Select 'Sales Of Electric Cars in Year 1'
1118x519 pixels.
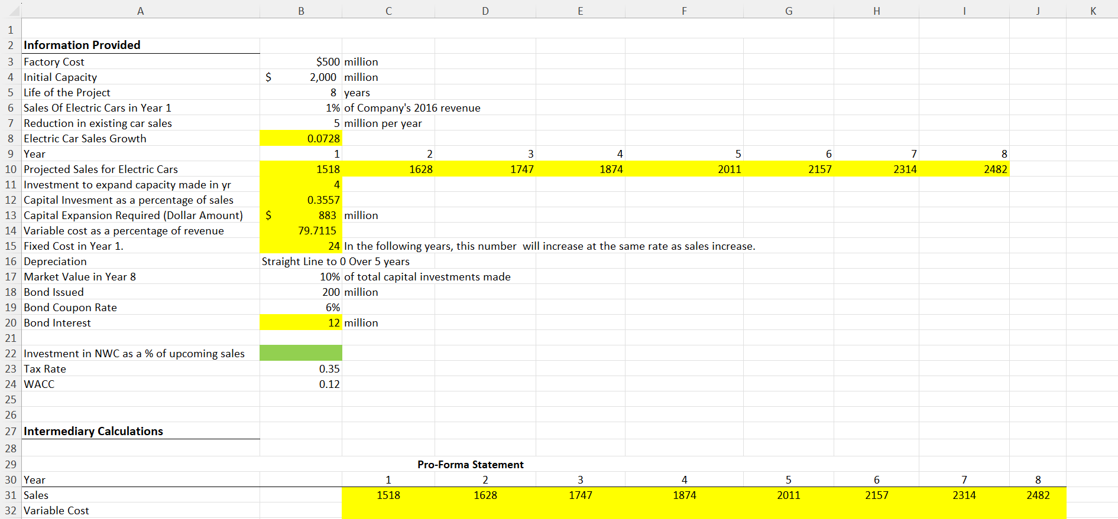point(141,107)
